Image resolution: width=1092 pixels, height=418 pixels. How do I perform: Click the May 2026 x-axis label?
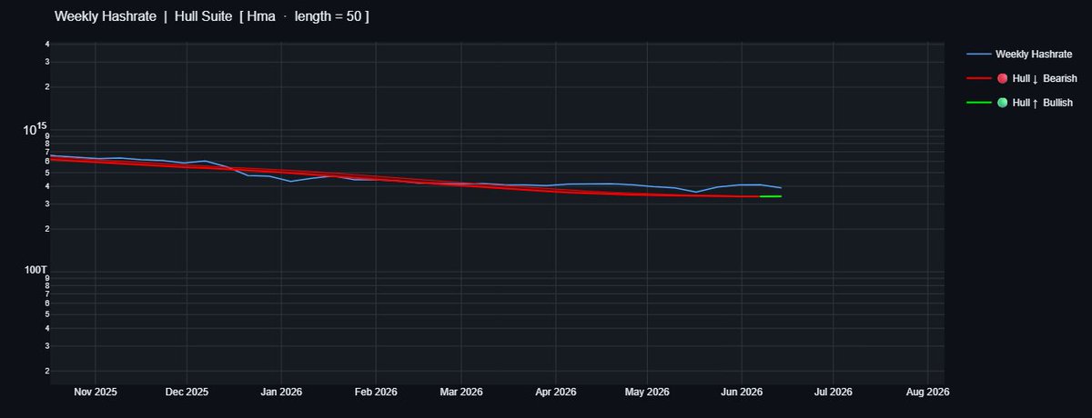coord(646,393)
